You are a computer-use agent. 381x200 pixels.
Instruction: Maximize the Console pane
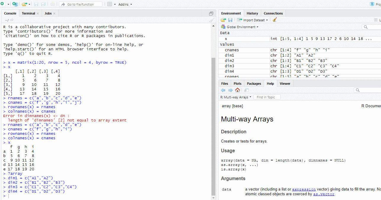(x=211, y=13)
